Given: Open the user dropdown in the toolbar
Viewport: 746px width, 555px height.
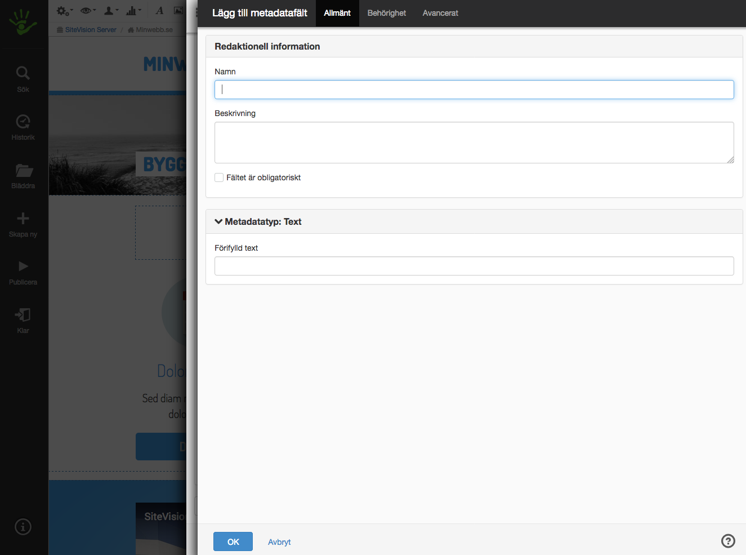Looking at the screenshot, I should click(x=111, y=11).
